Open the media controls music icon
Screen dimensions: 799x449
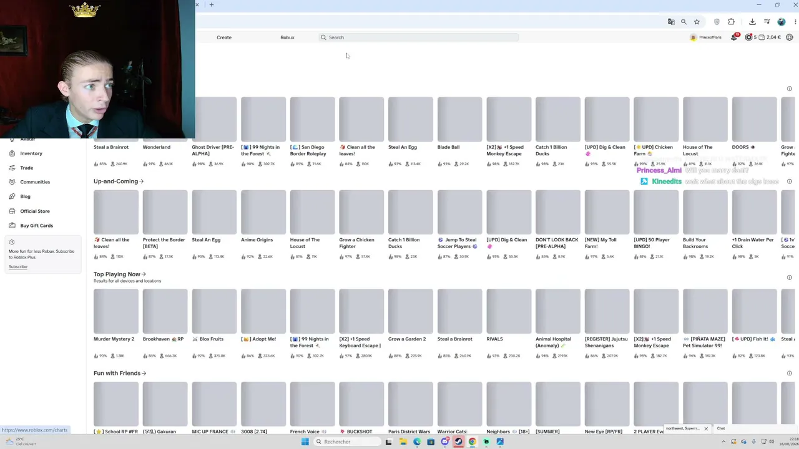(767, 22)
